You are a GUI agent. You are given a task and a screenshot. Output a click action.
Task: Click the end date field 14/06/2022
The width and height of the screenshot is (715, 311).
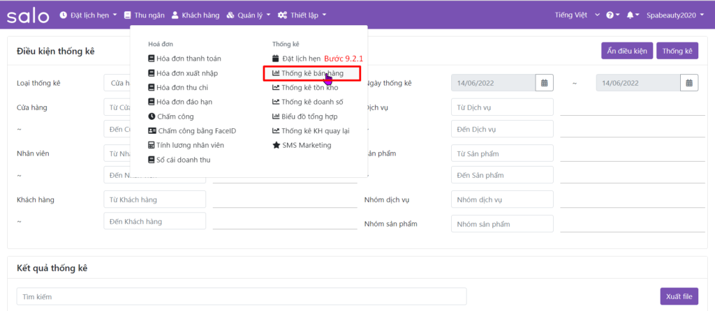click(x=638, y=83)
